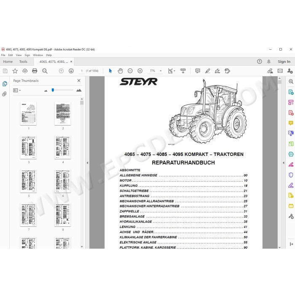Click the ELEKTRISCHE ANLAGE section entry
The image size is (295, 295).
pyautogui.click(x=183, y=242)
